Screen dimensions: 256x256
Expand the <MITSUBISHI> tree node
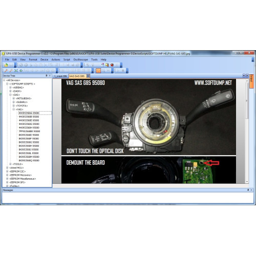pos(14,98)
